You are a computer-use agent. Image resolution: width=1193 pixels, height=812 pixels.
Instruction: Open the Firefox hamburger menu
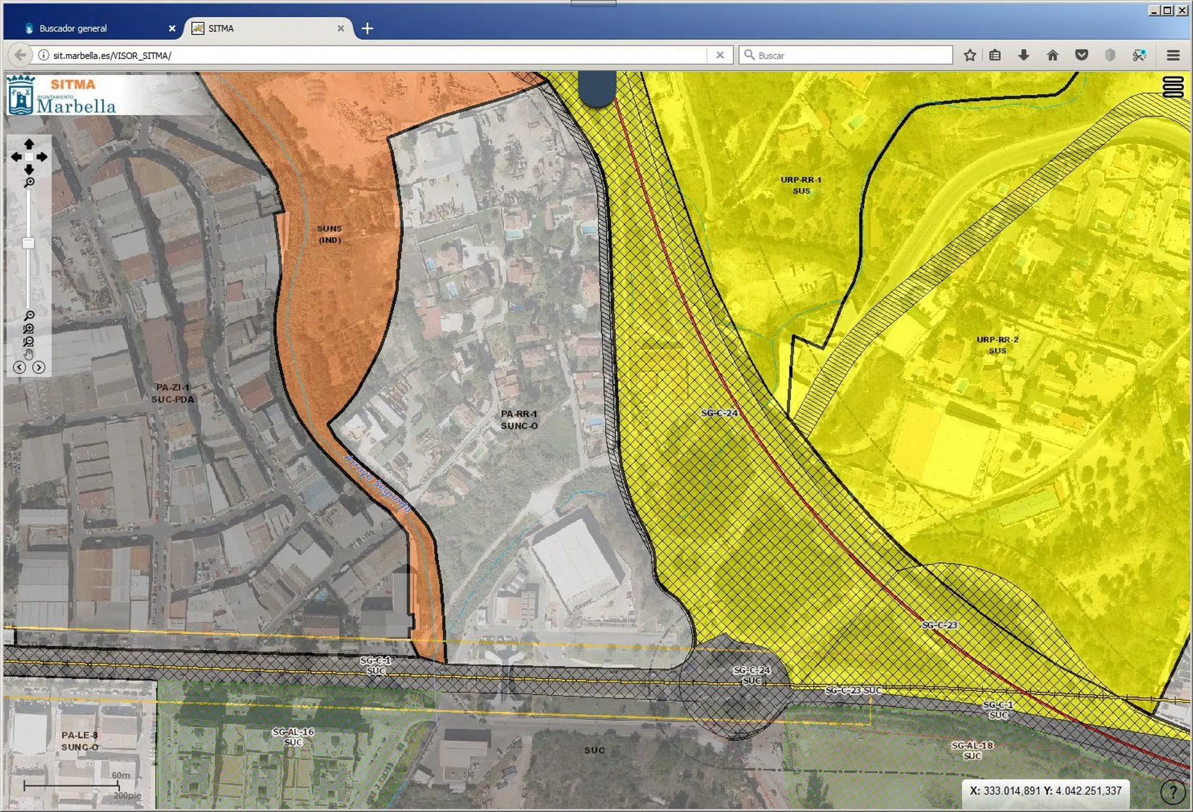[x=1173, y=55]
